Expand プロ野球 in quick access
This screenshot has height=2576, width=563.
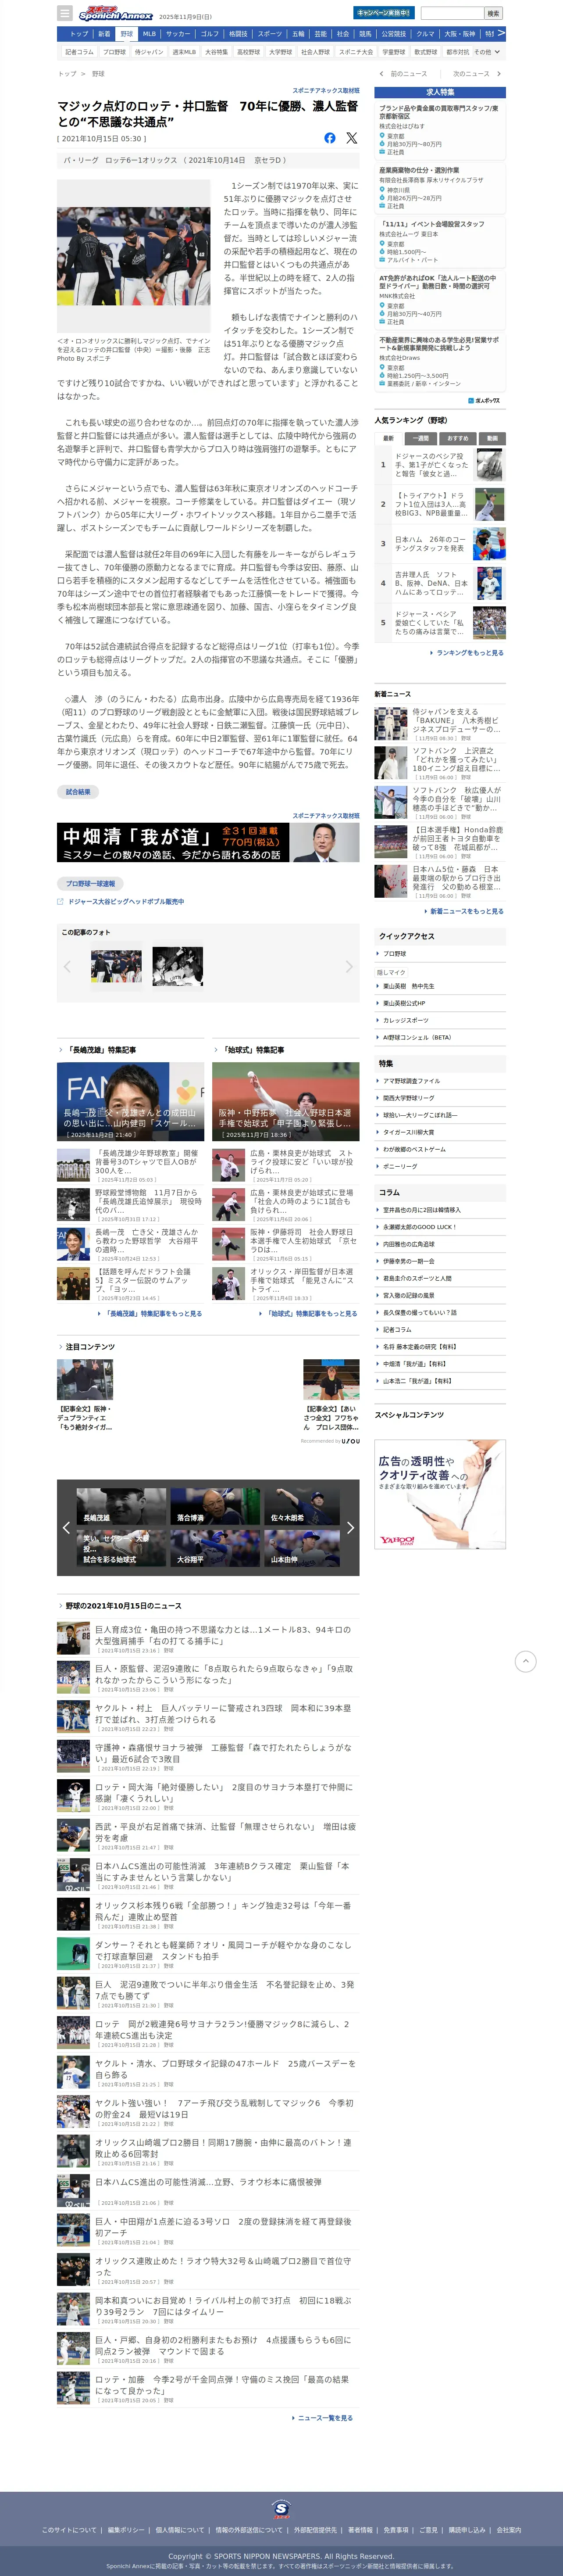[440, 954]
